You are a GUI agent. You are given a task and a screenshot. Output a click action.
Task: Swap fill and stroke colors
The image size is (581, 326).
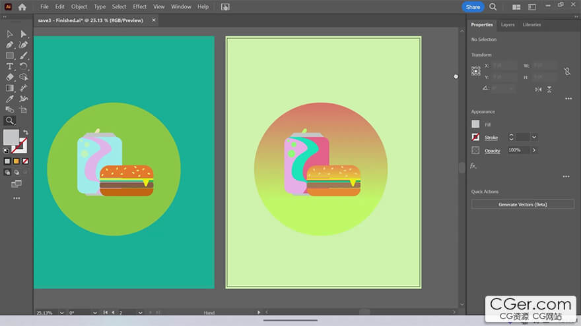pos(26,132)
